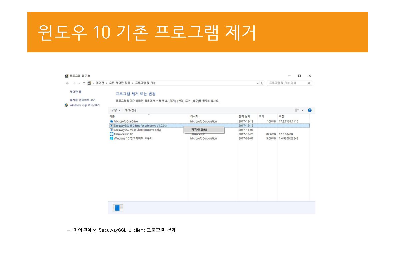Click the refresh button next to address bar
Screen dimensions: 395x279
tap(262, 83)
